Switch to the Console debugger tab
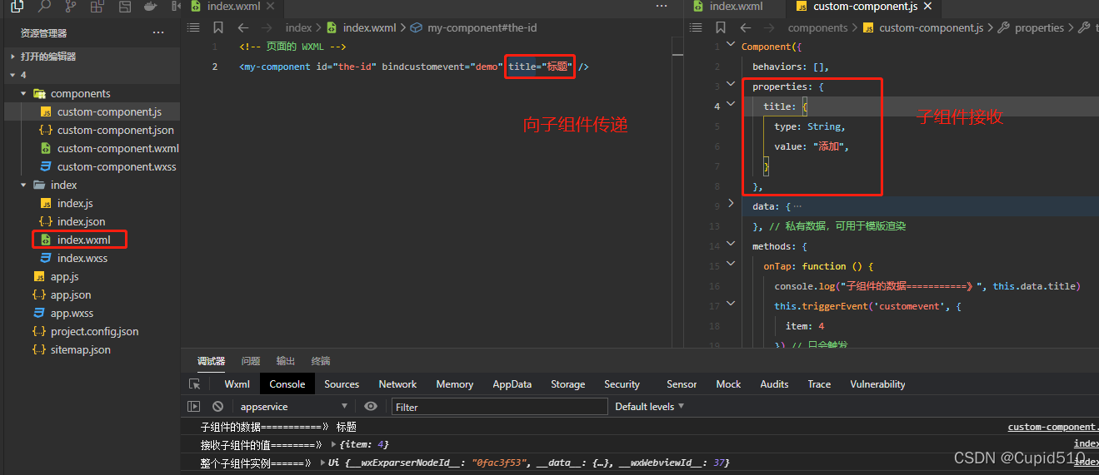 coord(287,384)
